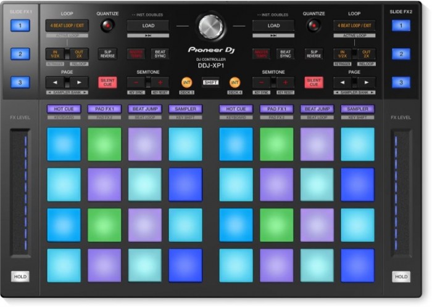Image resolution: width=432 pixels, height=308 pixels.
Task: Enable left deck BEAT SYNC
Action: click(160, 54)
